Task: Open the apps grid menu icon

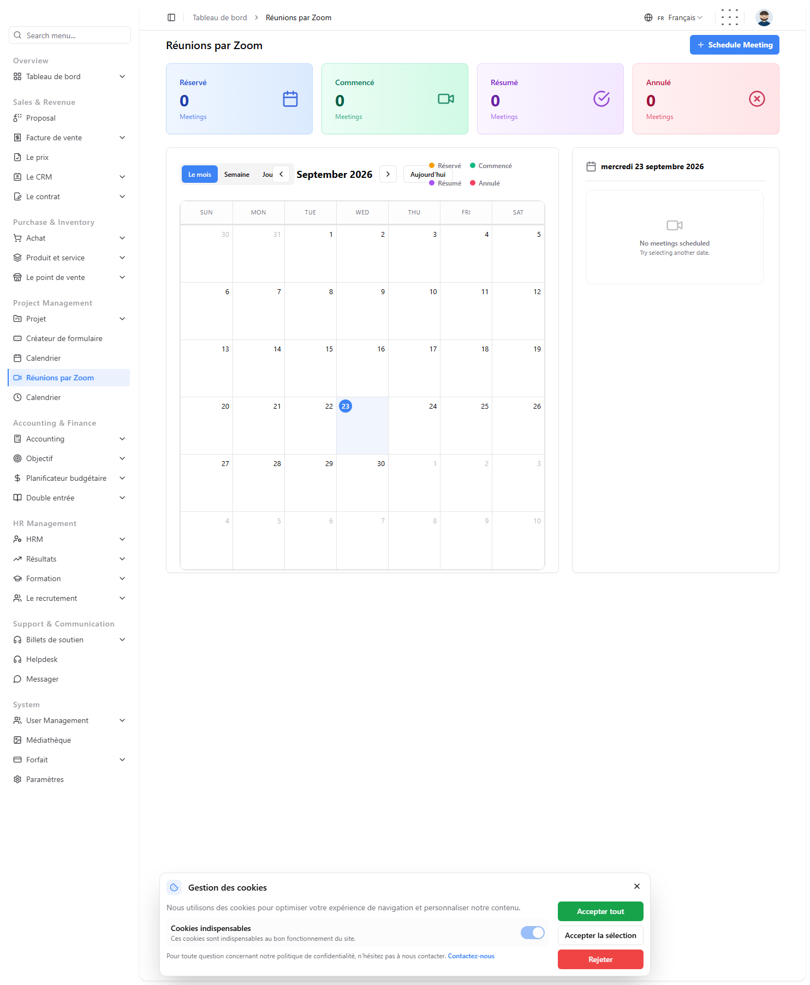Action: click(730, 17)
